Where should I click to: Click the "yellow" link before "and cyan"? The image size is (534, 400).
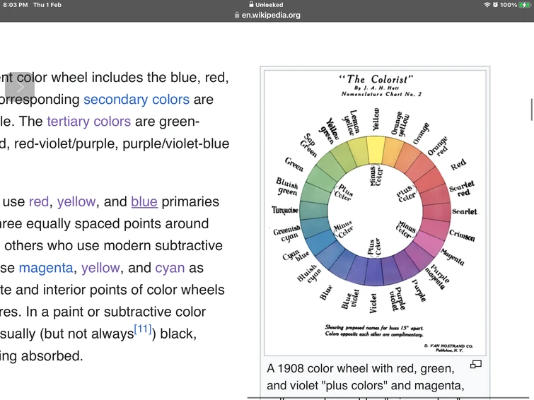pos(100,268)
